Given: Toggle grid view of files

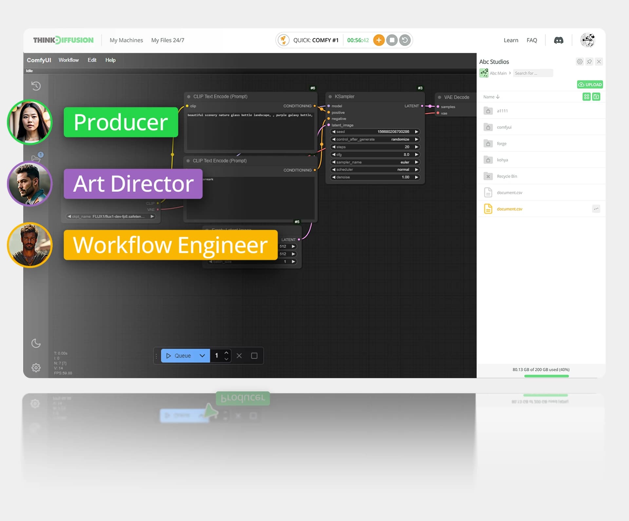Looking at the screenshot, I should click(x=586, y=97).
